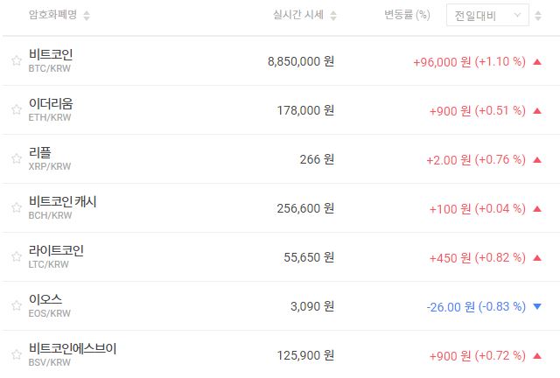Open the 이더리움 coin link

point(51,103)
